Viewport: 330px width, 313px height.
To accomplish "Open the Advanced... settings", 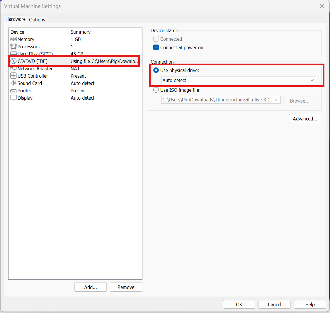I will click(305, 119).
